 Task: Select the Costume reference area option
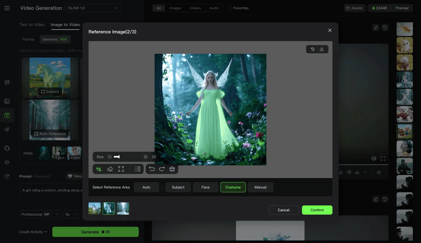coord(233,187)
